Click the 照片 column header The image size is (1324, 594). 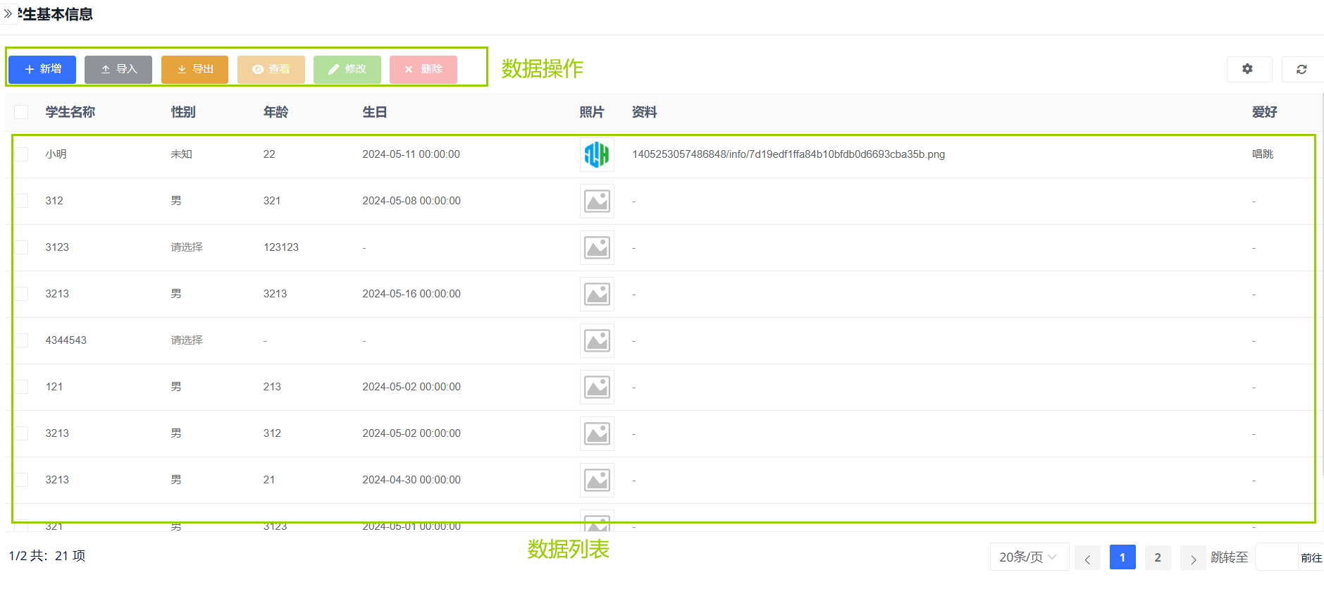click(592, 112)
